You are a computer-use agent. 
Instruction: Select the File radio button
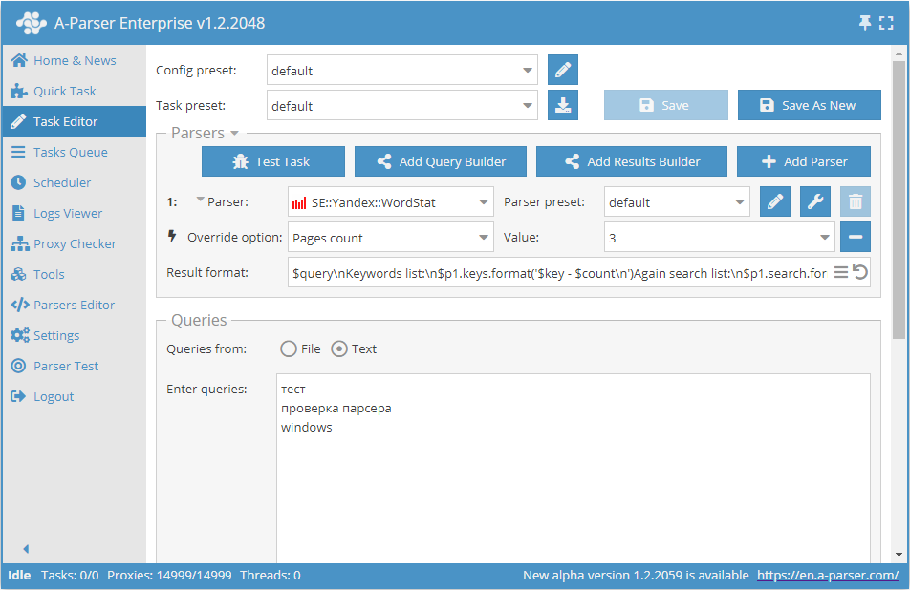289,349
